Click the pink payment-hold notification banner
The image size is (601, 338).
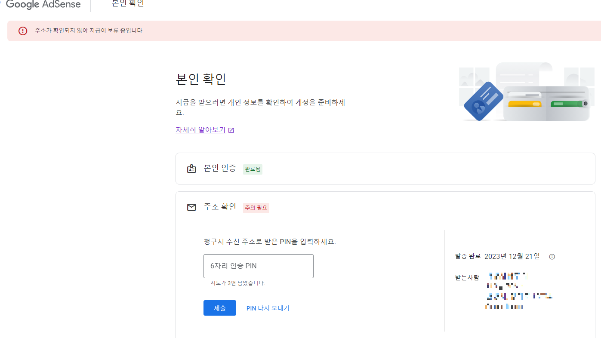[x=300, y=31]
